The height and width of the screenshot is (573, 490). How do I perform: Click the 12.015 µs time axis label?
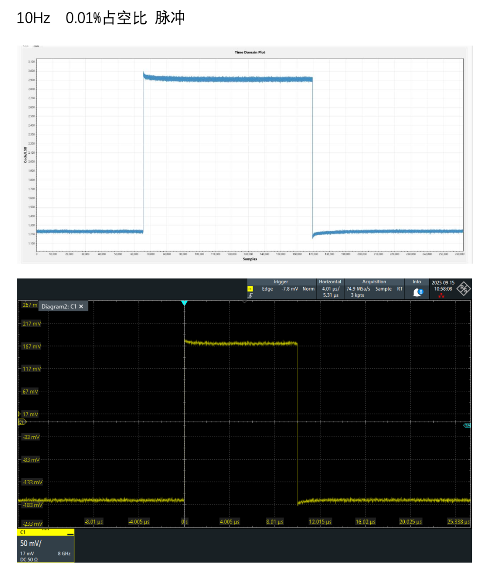[320, 522]
